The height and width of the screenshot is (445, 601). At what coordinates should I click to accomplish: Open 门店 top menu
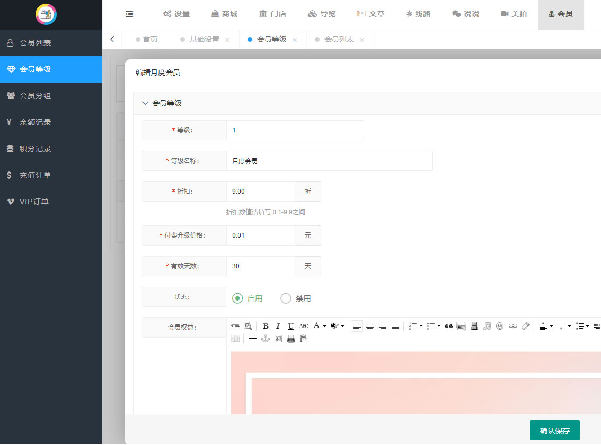[x=272, y=14]
